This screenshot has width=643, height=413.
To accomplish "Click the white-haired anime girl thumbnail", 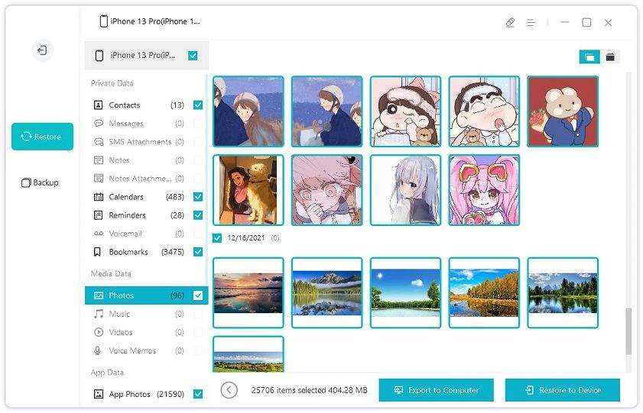I will point(405,190).
